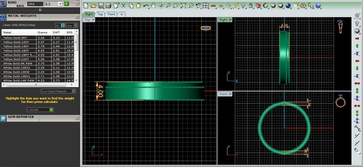Select the White Gold:9K PdW row

click(x=38, y=63)
